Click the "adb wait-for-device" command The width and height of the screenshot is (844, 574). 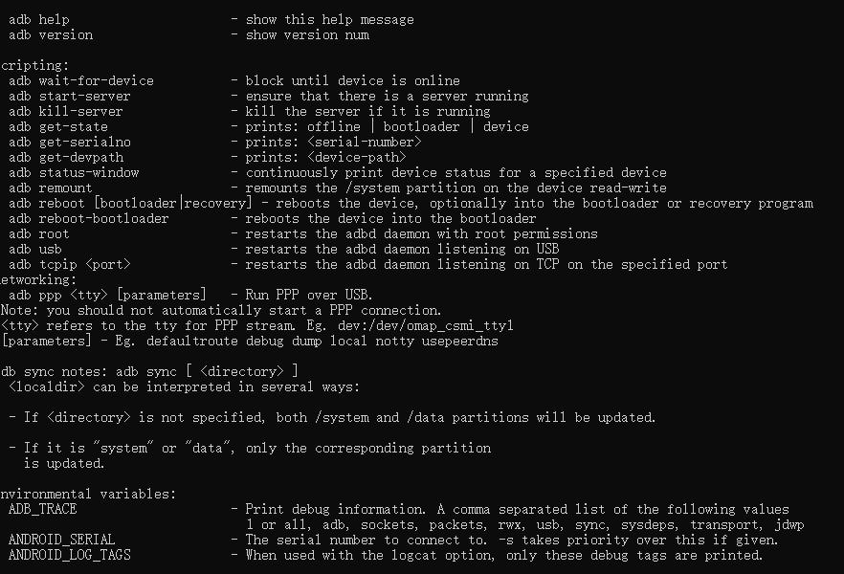point(81,80)
